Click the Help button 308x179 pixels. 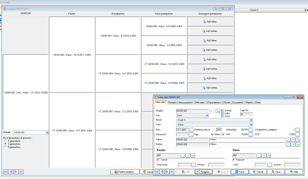(x=294, y=172)
